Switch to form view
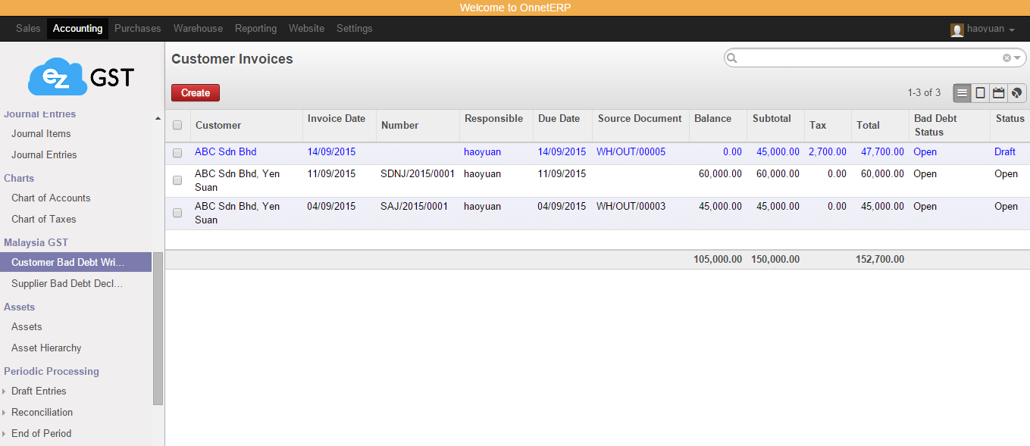This screenshot has width=1030, height=446. tap(980, 92)
